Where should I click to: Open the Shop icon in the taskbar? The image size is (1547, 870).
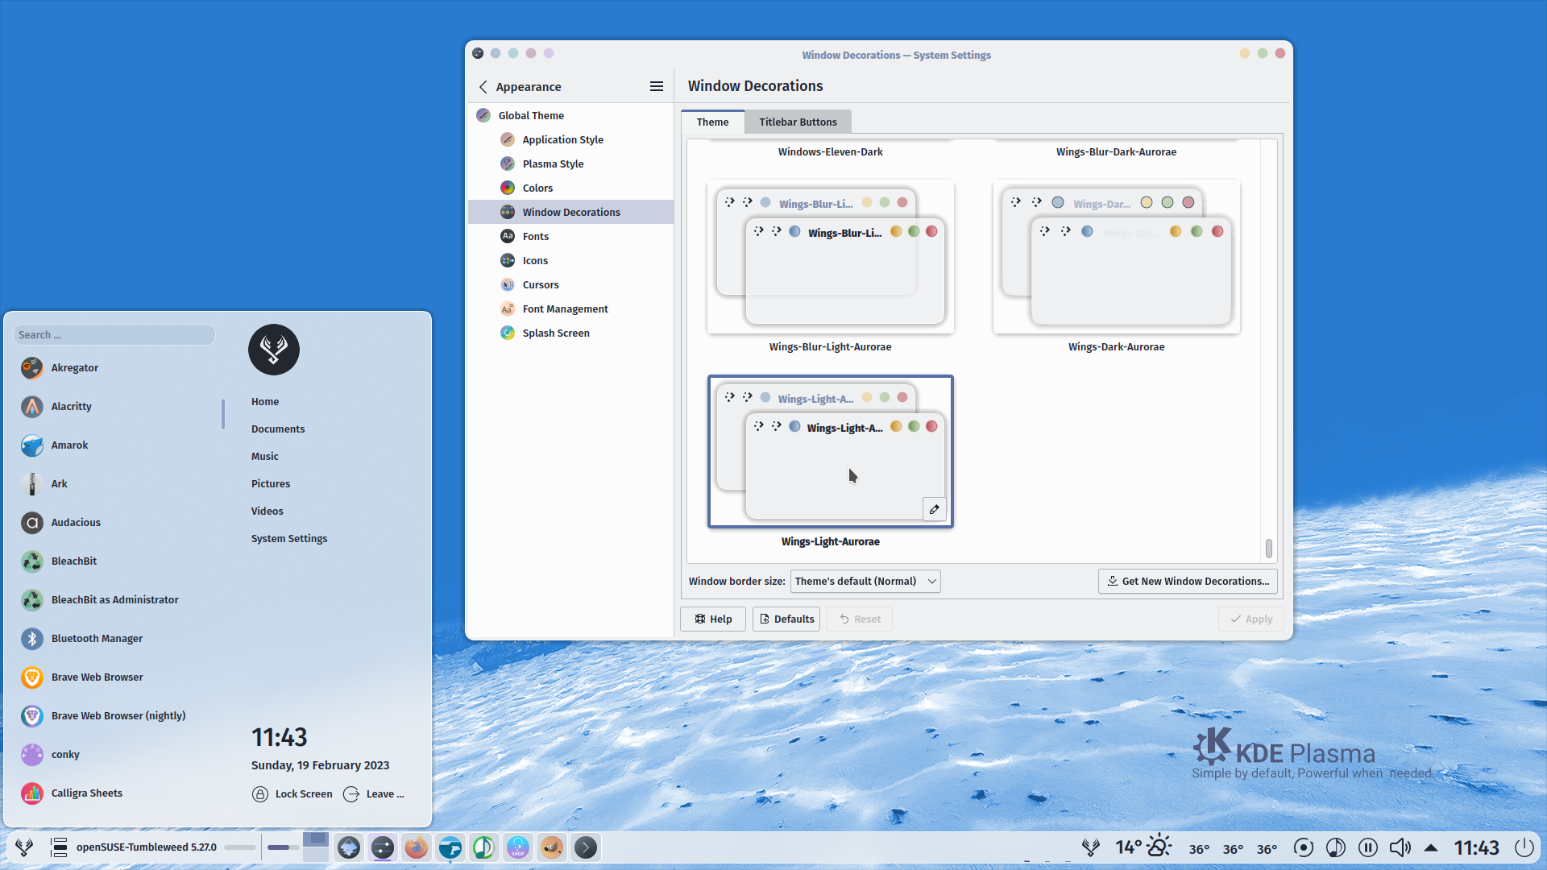tap(518, 847)
